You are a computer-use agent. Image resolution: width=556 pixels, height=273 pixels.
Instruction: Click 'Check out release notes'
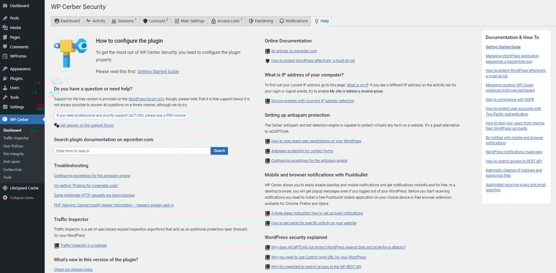coord(73,269)
